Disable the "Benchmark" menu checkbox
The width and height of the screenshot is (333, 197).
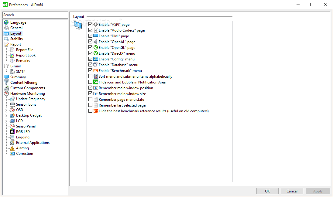91,70
